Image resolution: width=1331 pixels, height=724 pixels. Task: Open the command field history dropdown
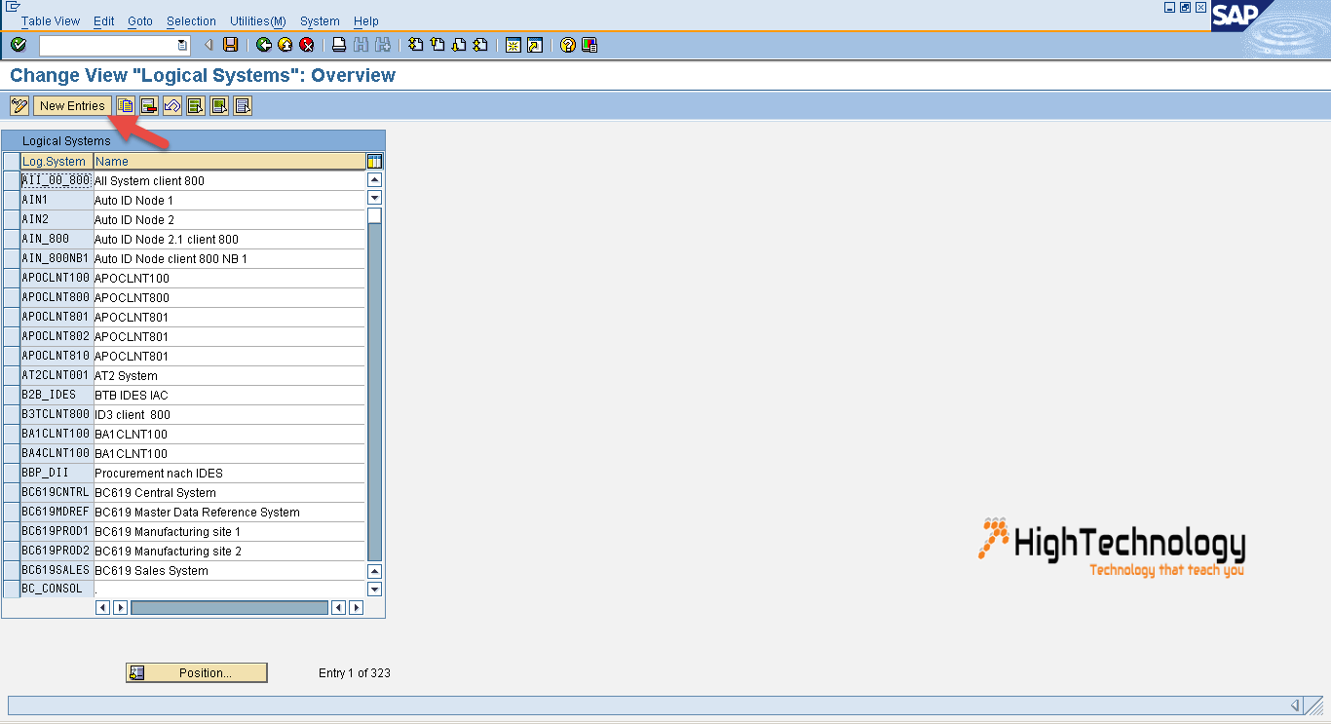tap(181, 45)
